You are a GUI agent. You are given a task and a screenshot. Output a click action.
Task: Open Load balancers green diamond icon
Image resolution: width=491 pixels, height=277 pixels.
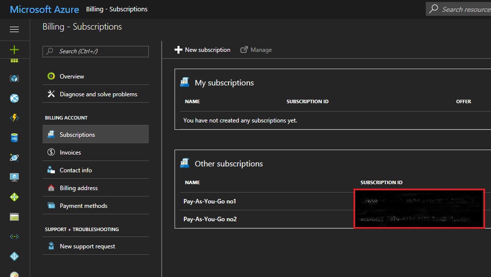[x=14, y=197]
